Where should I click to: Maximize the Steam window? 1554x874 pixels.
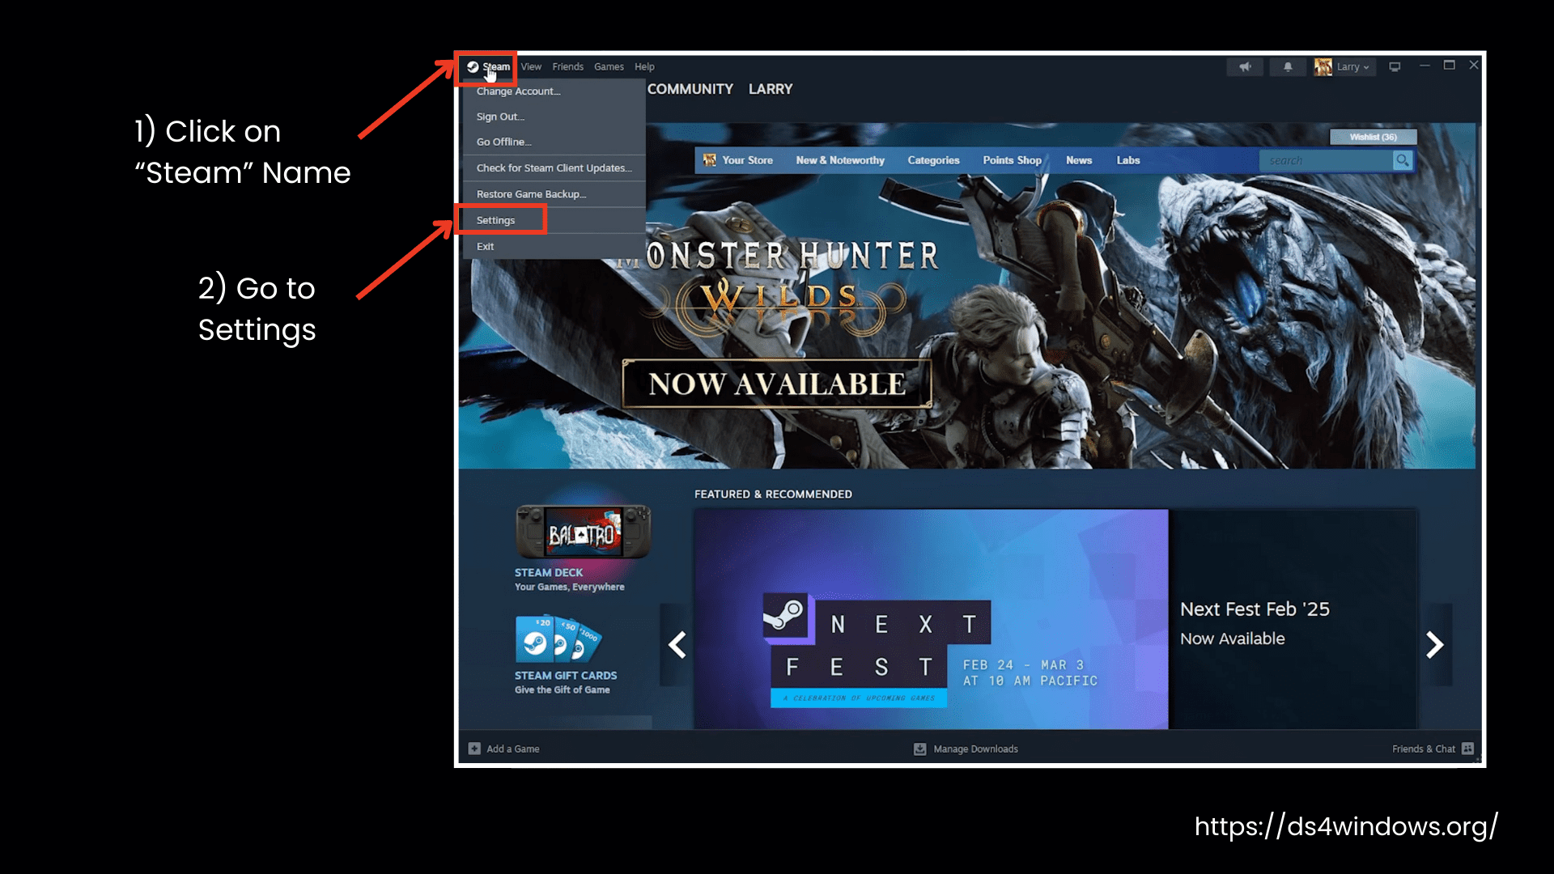[x=1450, y=66]
